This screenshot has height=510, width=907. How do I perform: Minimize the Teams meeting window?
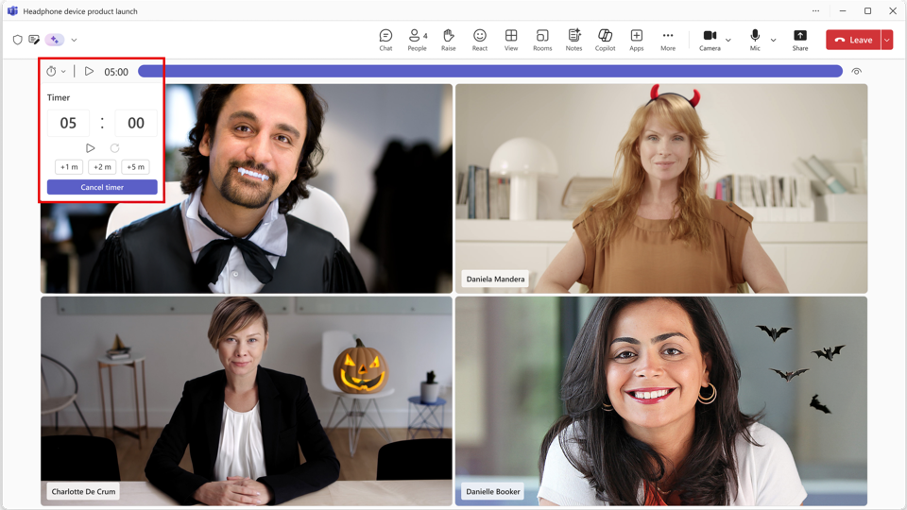tap(843, 11)
